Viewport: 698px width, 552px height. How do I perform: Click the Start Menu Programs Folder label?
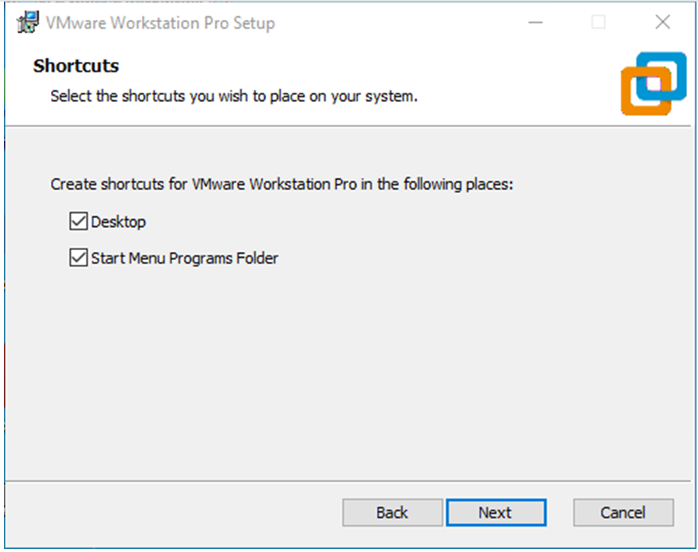(x=185, y=258)
